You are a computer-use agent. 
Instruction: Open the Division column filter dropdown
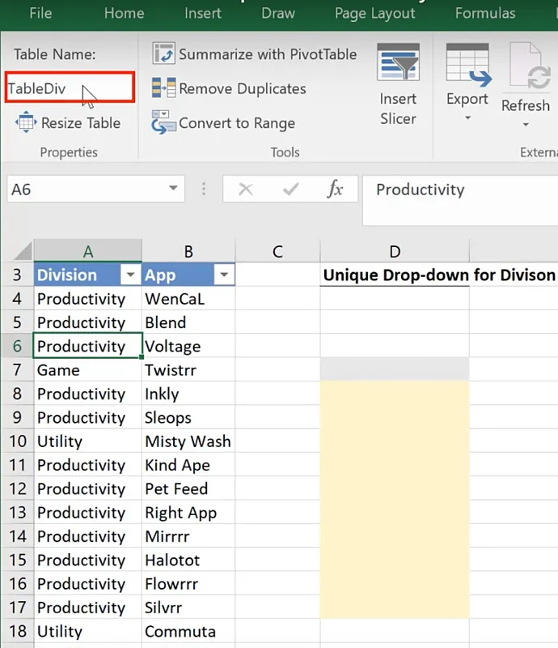click(x=129, y=275)
